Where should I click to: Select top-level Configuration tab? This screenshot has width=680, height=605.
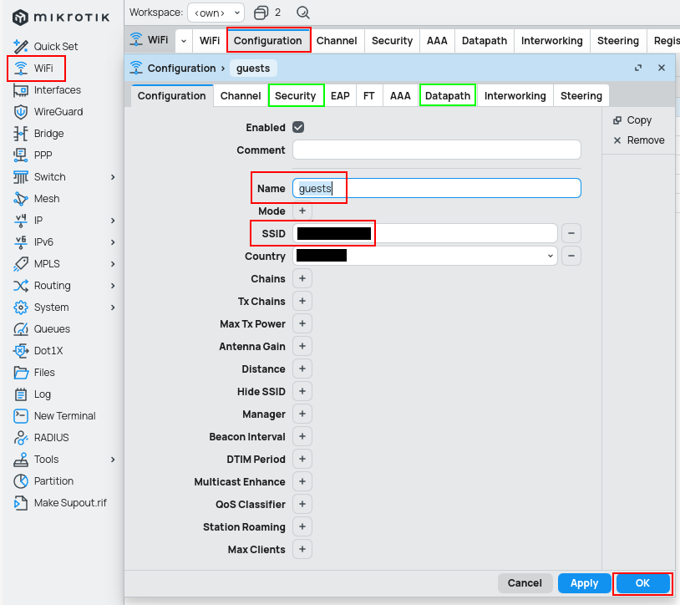[x=268, y=41]
